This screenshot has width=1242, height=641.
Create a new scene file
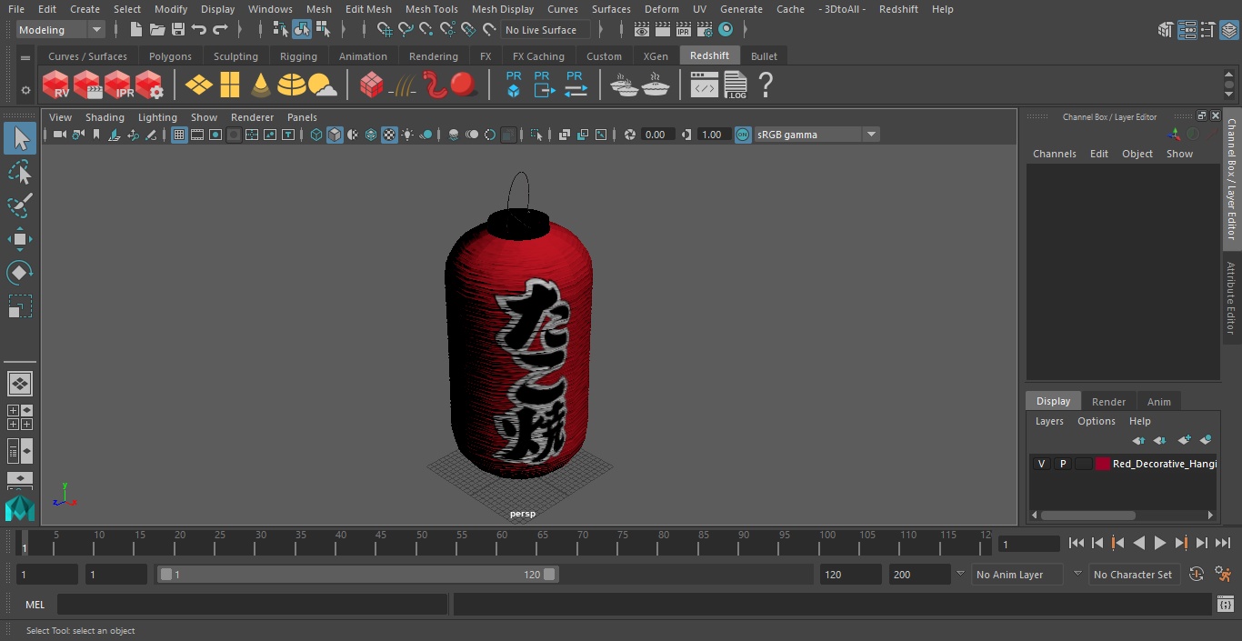(x=136, y=30)
